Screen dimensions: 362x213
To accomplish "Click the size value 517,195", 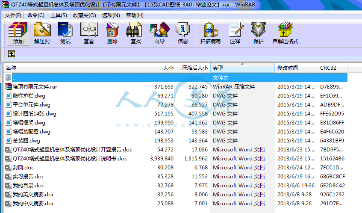I will point(164,114).
